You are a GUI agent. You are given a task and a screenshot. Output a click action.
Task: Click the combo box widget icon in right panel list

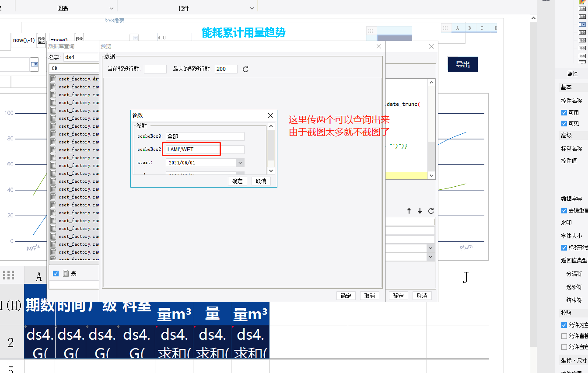[x=582, y=24]
